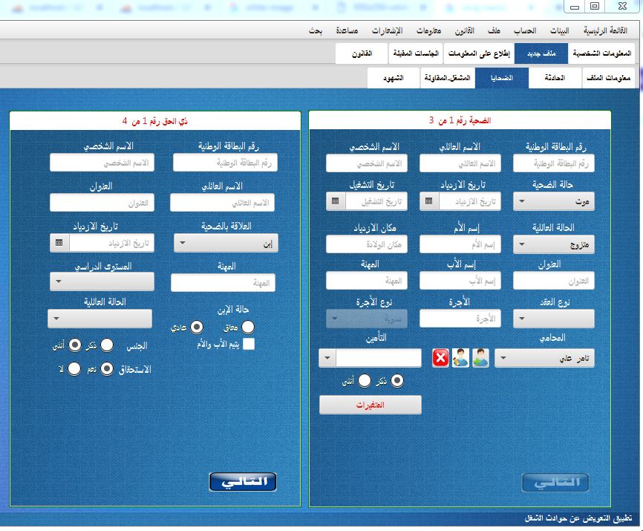Switch to the الشهود tab
This screenshot has height=531, width=643.
pyautogui.click(x=394, y=78)
